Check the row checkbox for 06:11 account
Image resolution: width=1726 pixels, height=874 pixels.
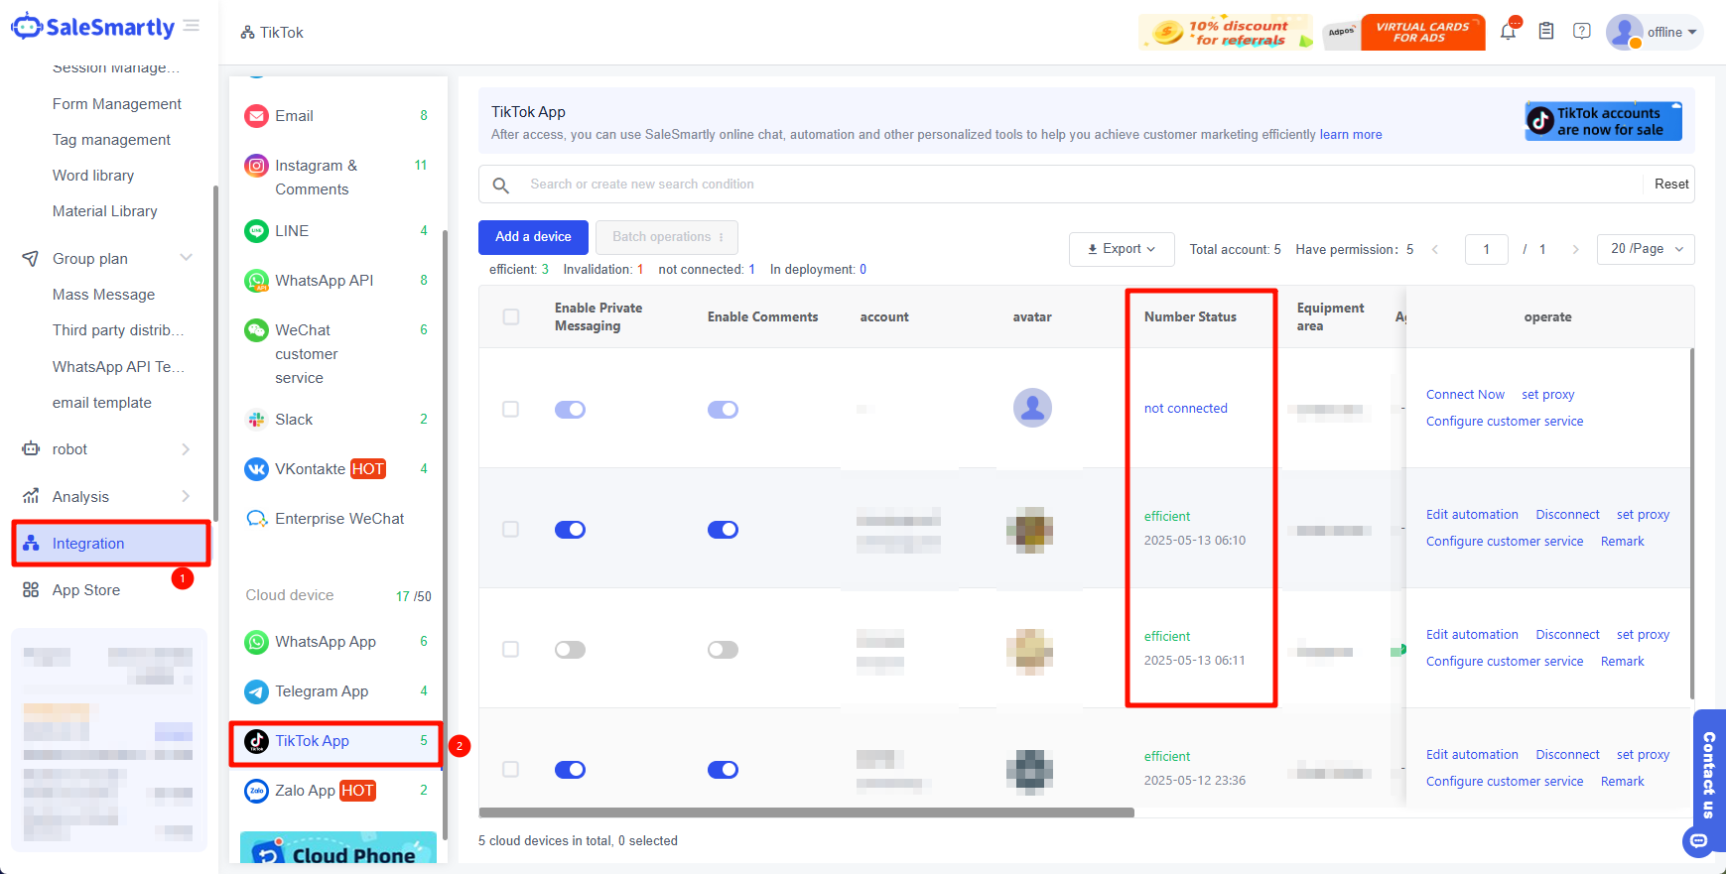pos(511,649)
